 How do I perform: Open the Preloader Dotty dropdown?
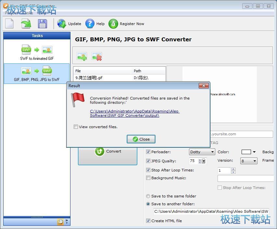pos(202,152)
